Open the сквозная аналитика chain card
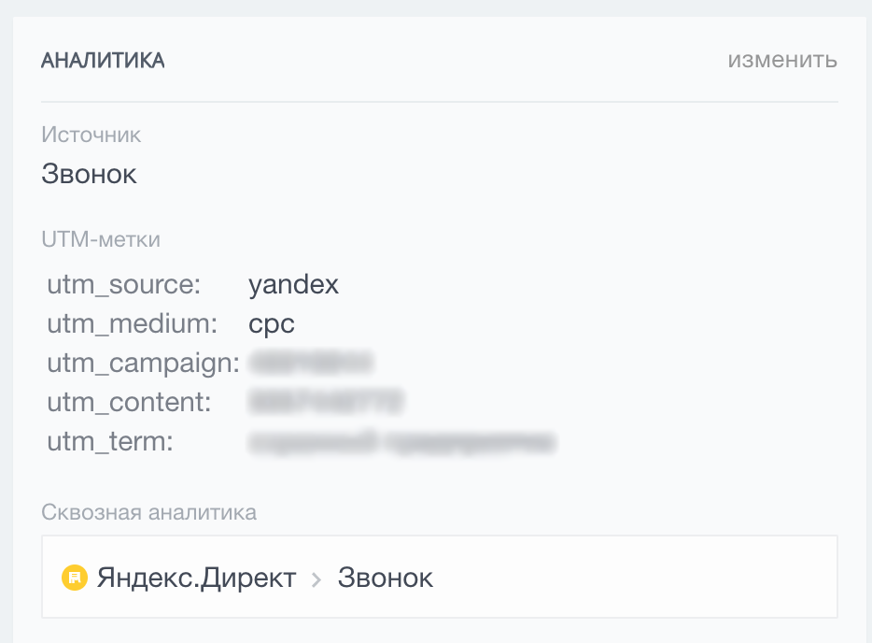The height and width of the screenshot is (643, 872). coord(439,577)
